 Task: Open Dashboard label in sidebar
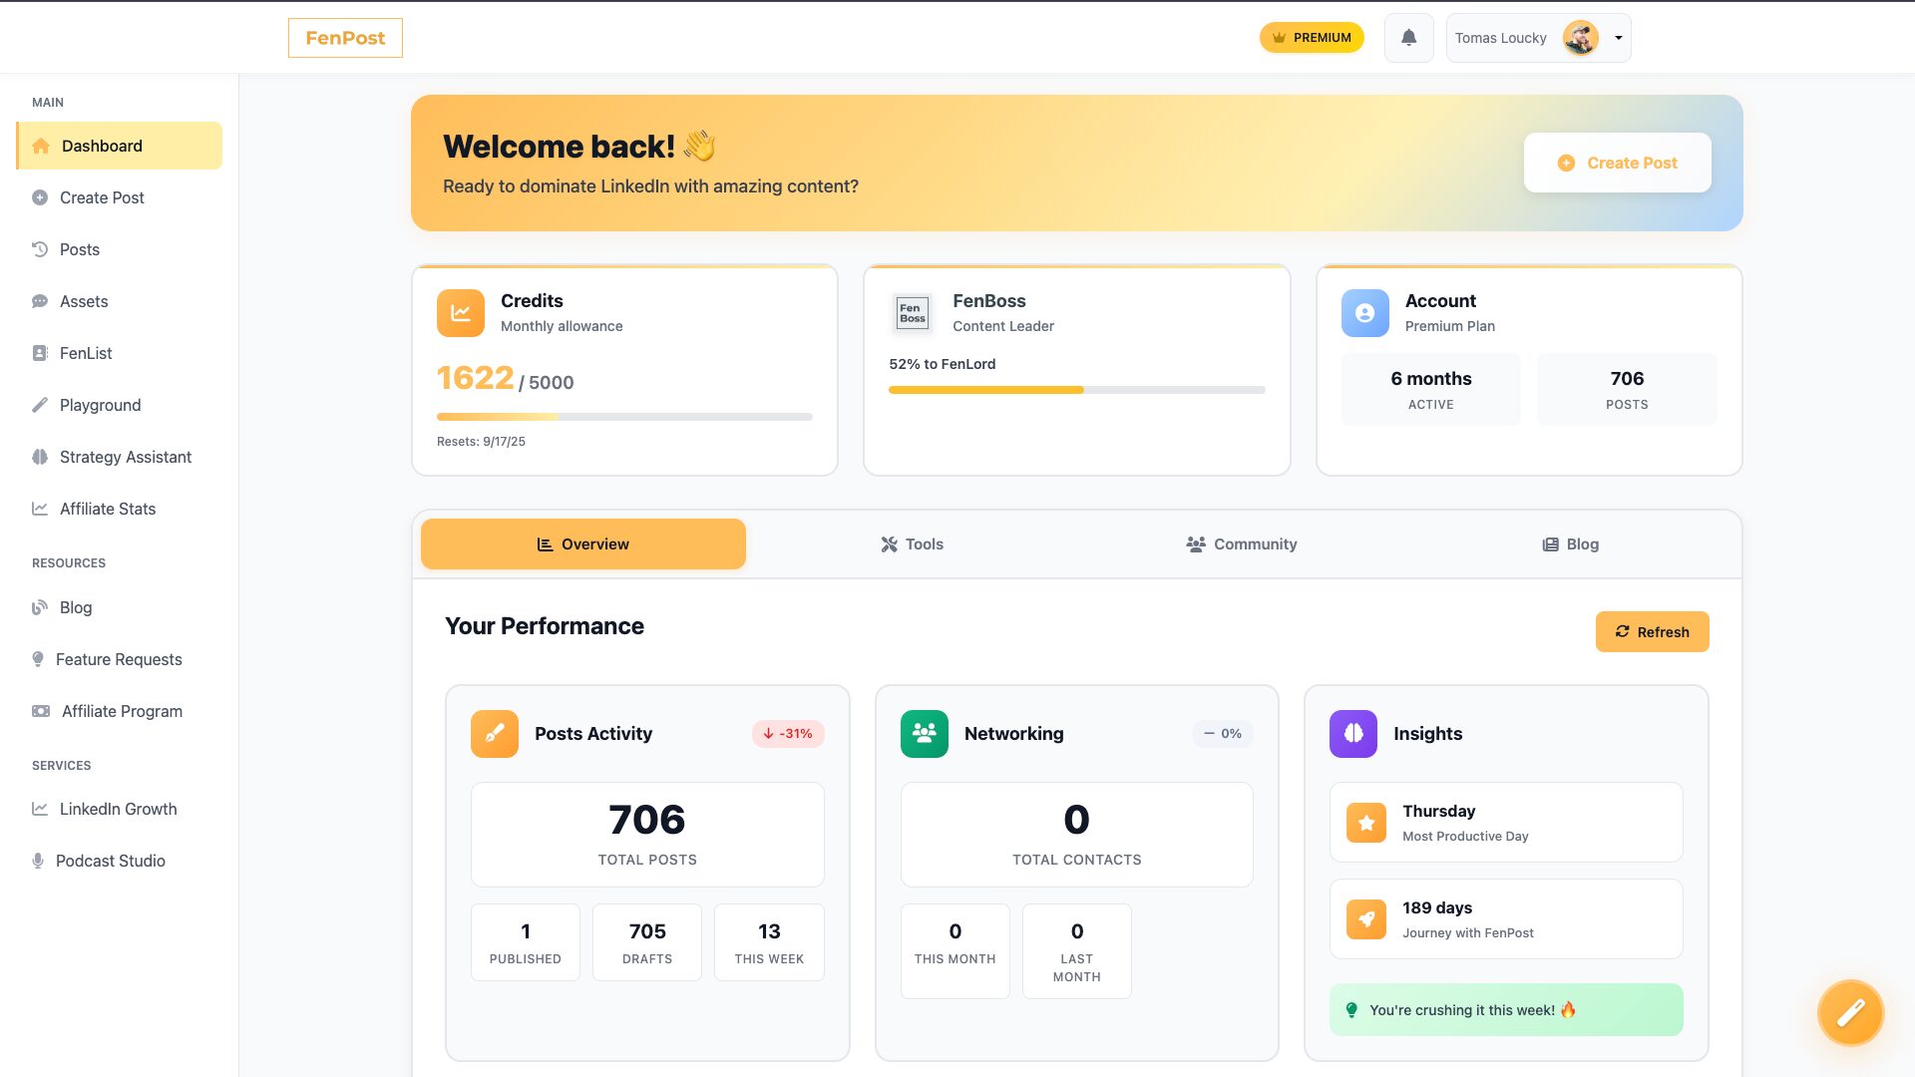click(x=102, y=146)
